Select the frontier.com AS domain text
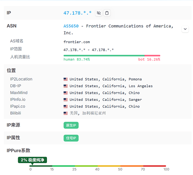Image resolution: width=193 pixels, height=175 pixels. point(77,42)
